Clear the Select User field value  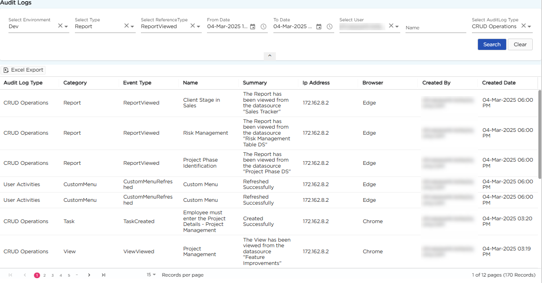pyautogui.click(x=391, y=26)
